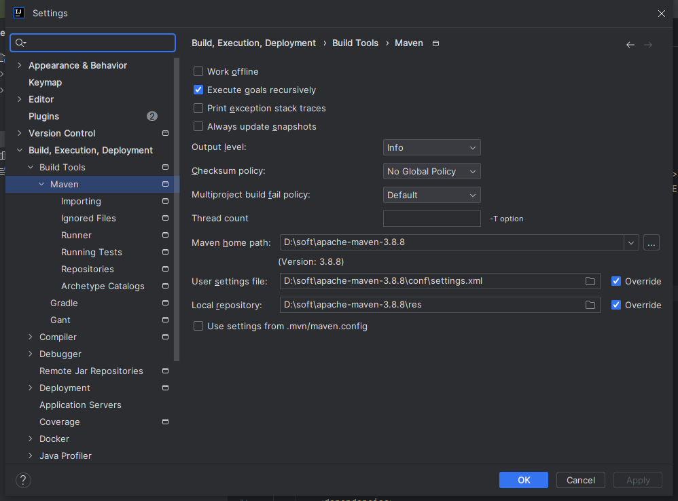Close the Settings dialog

click(x=661, y=14)
